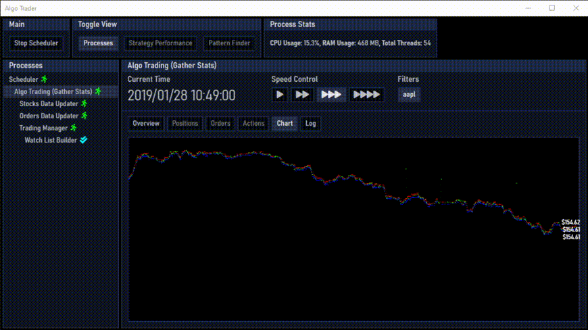Click the Main panel heading
The image size is (588, 330).
[17, 24]
